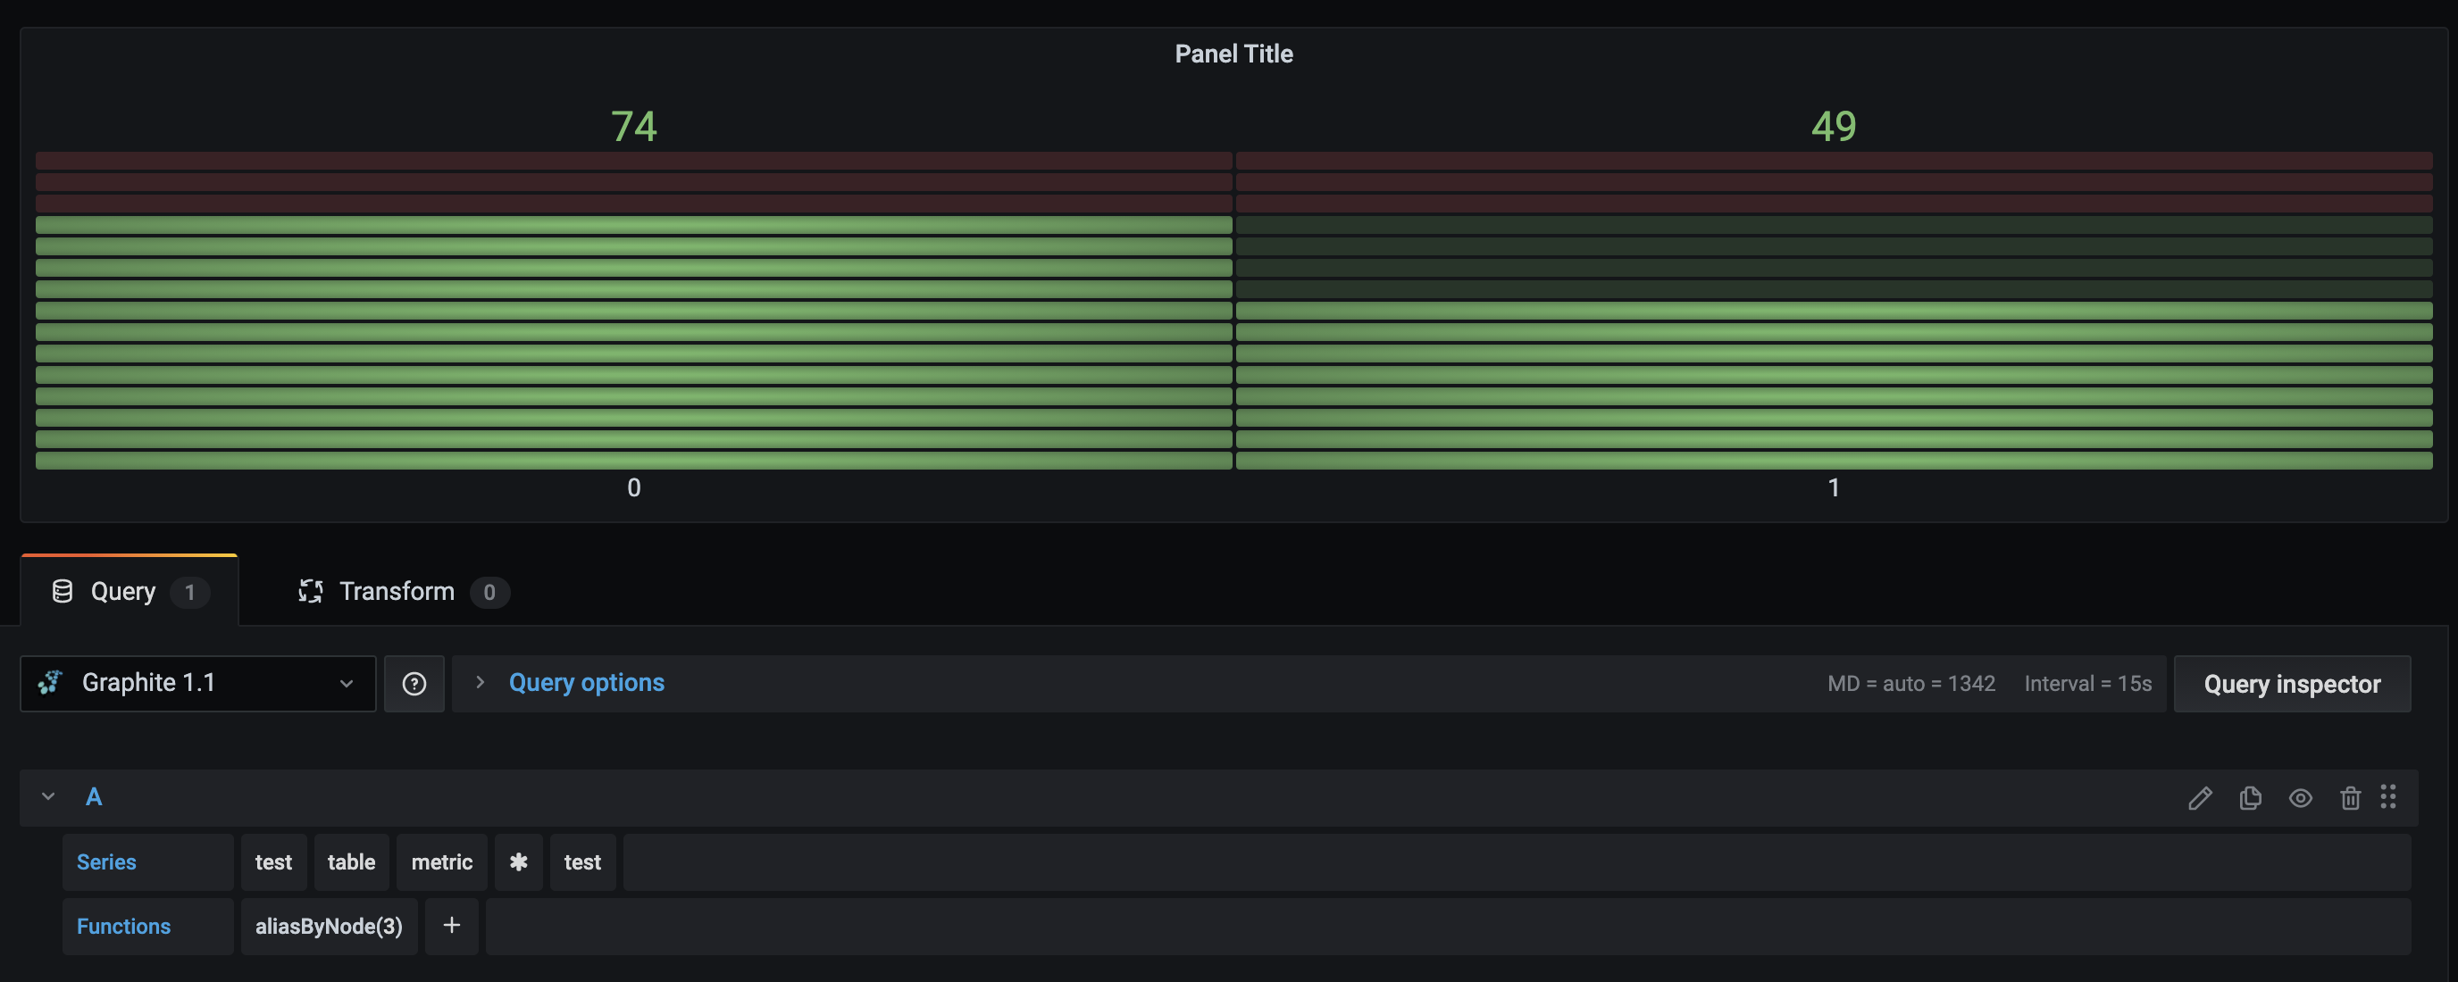Grab the drag handle of query A
The image size is (2458, 982).
pyautogui.click(x=2389, y=798)
